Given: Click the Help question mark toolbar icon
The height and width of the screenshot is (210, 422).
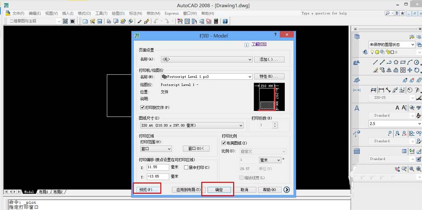Looking at the screenshot, I should (x=225, y=21).
